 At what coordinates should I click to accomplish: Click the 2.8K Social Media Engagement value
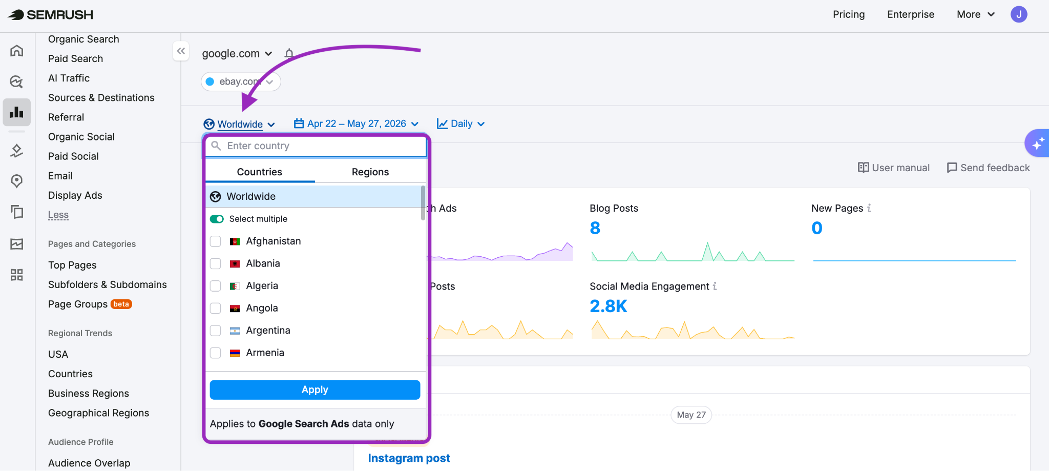609,306
